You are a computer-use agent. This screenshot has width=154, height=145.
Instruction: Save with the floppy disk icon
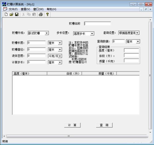17,15
